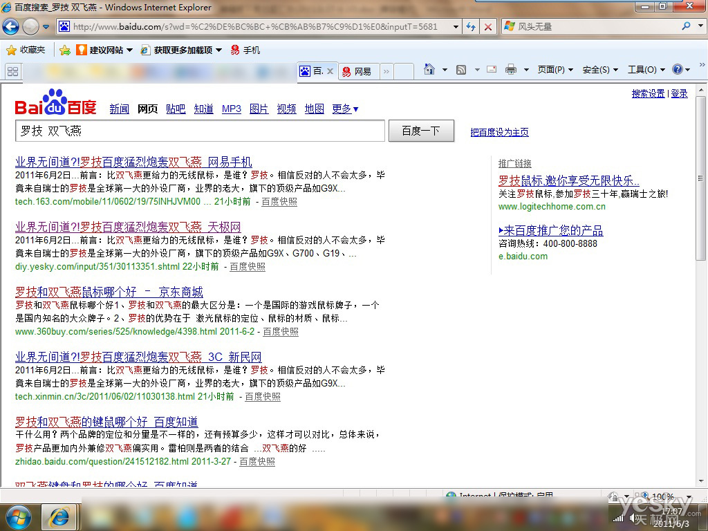Open the 页面(P) menu
Image resolution: width=708 pixels, height=531 pixels.
click(555, 70)
